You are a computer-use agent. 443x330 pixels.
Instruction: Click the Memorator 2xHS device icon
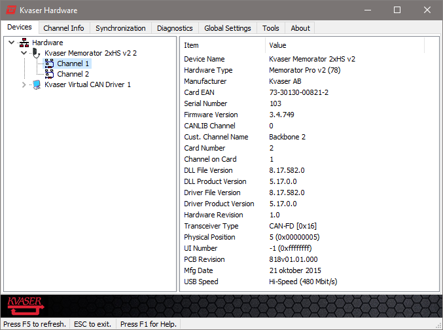(x=36, y=53)
